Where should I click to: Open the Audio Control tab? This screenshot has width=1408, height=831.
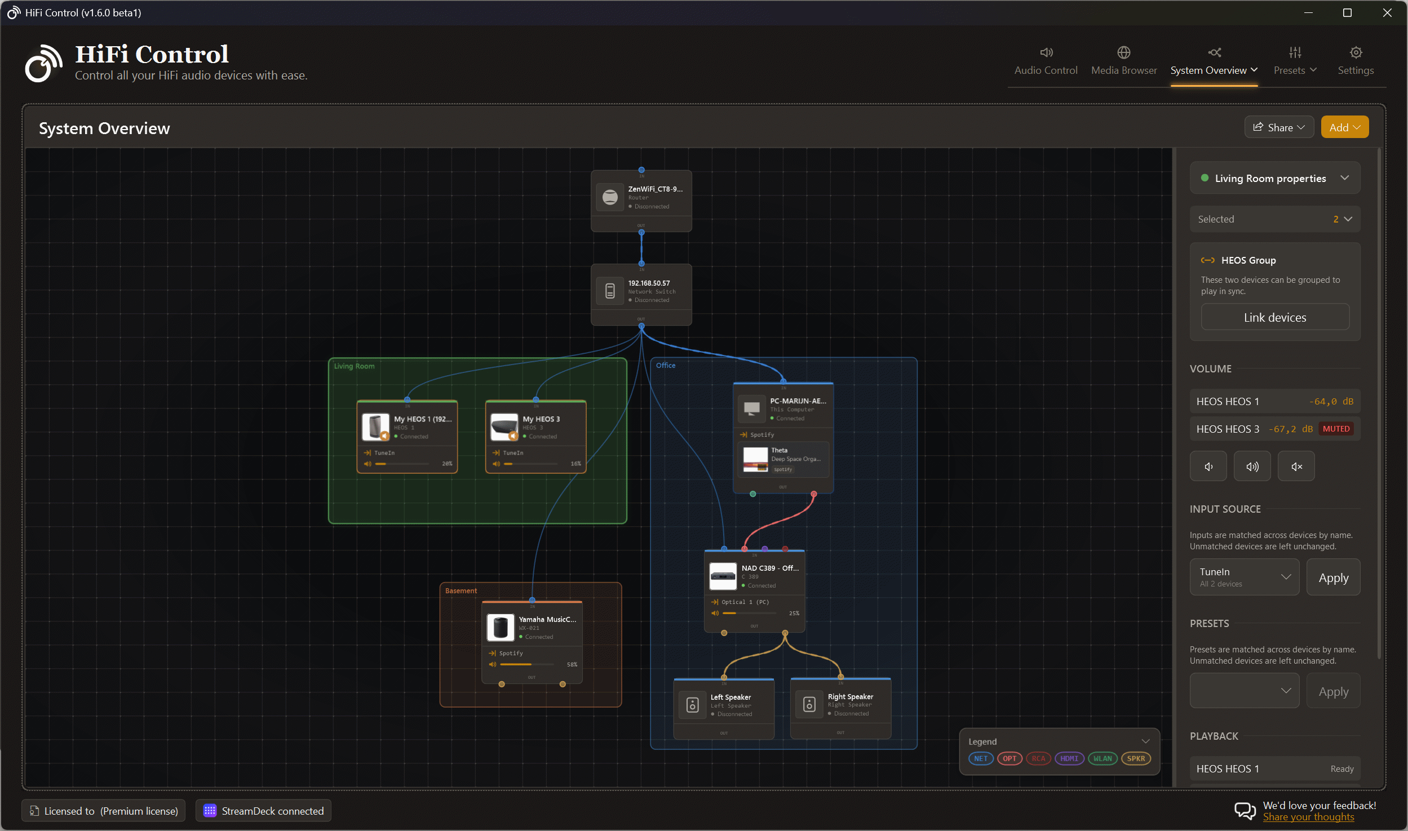1046,62
